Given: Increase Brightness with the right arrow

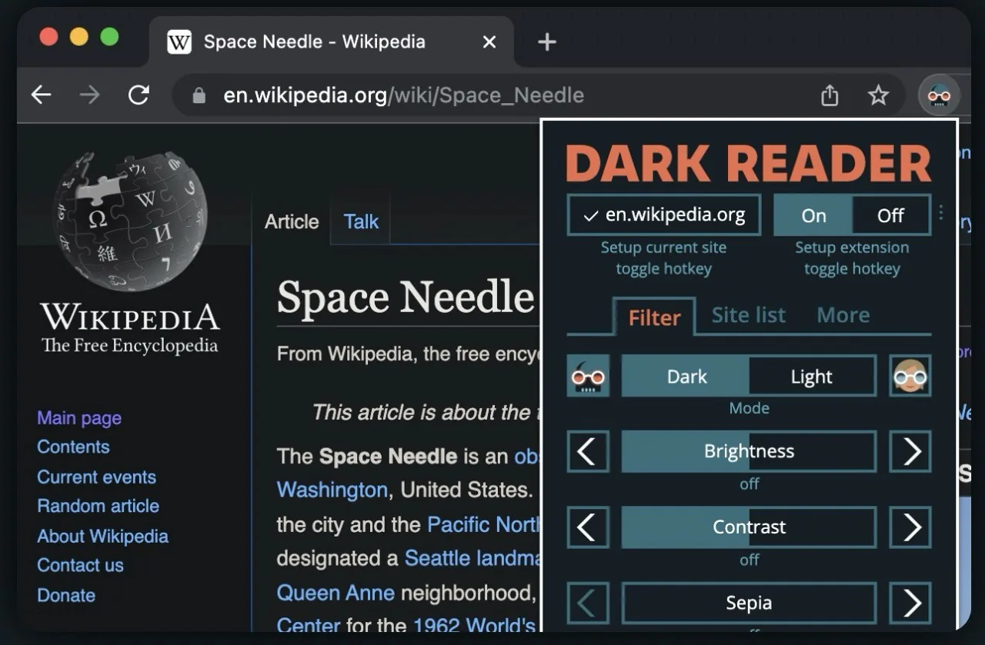Looking at the screenshot, I should 910,451.
